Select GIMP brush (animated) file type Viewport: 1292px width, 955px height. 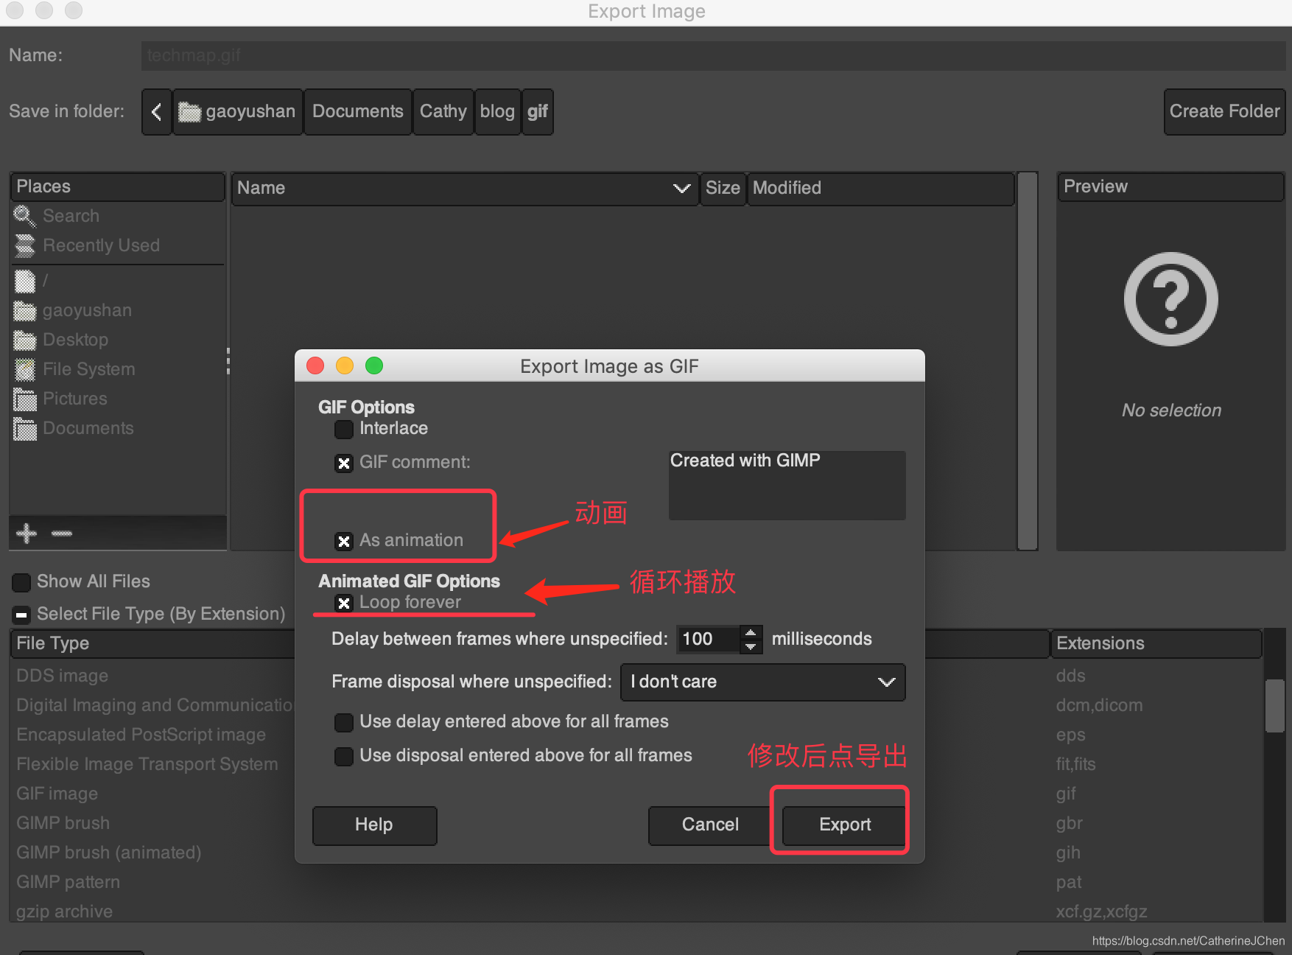click(109, 853)
